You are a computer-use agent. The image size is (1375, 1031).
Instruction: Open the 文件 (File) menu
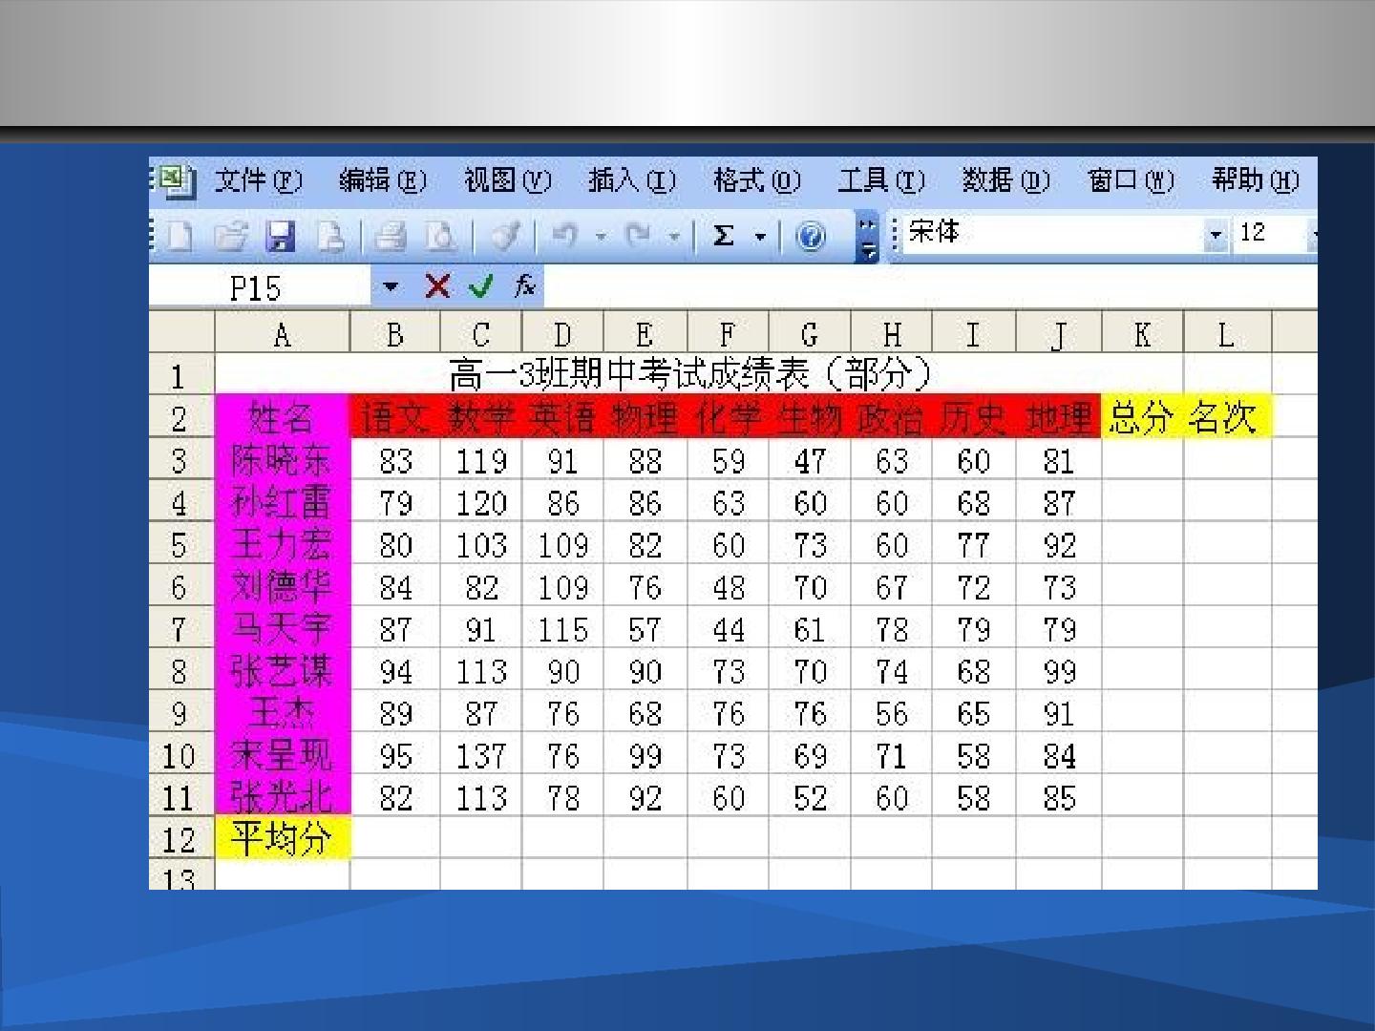pyautogui.click(x=258, y=179)
